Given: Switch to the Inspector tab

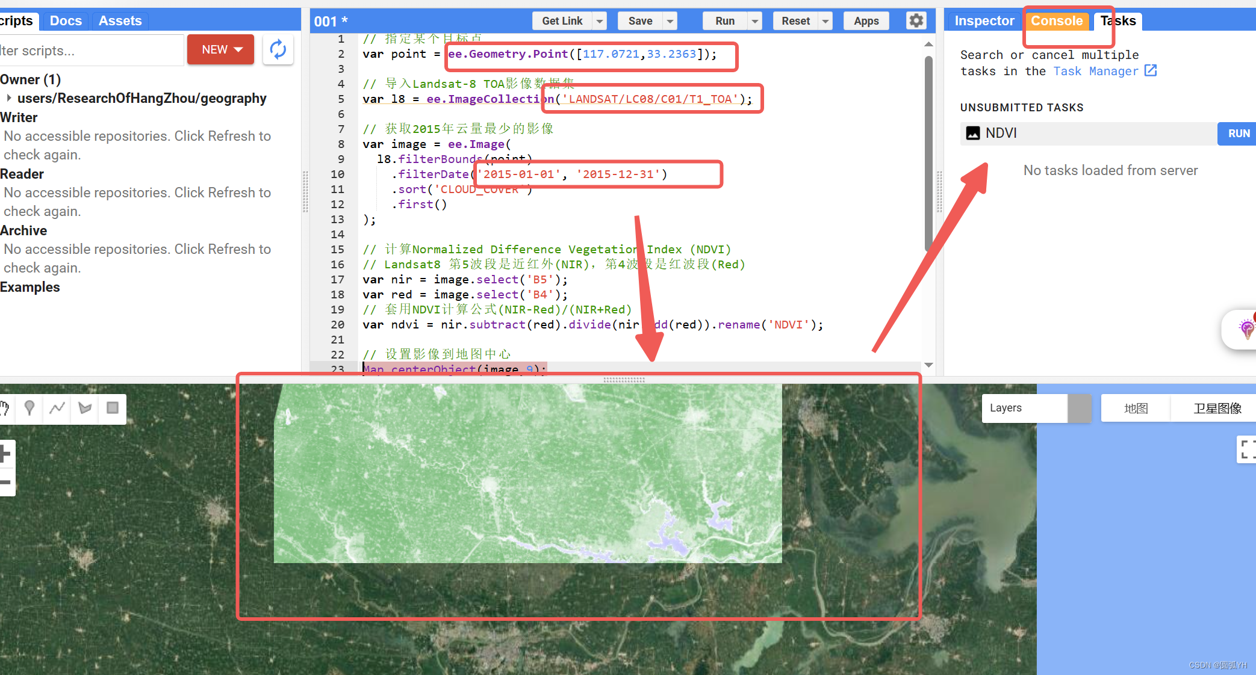Looking at the screenshot, I should click(984, 21).
